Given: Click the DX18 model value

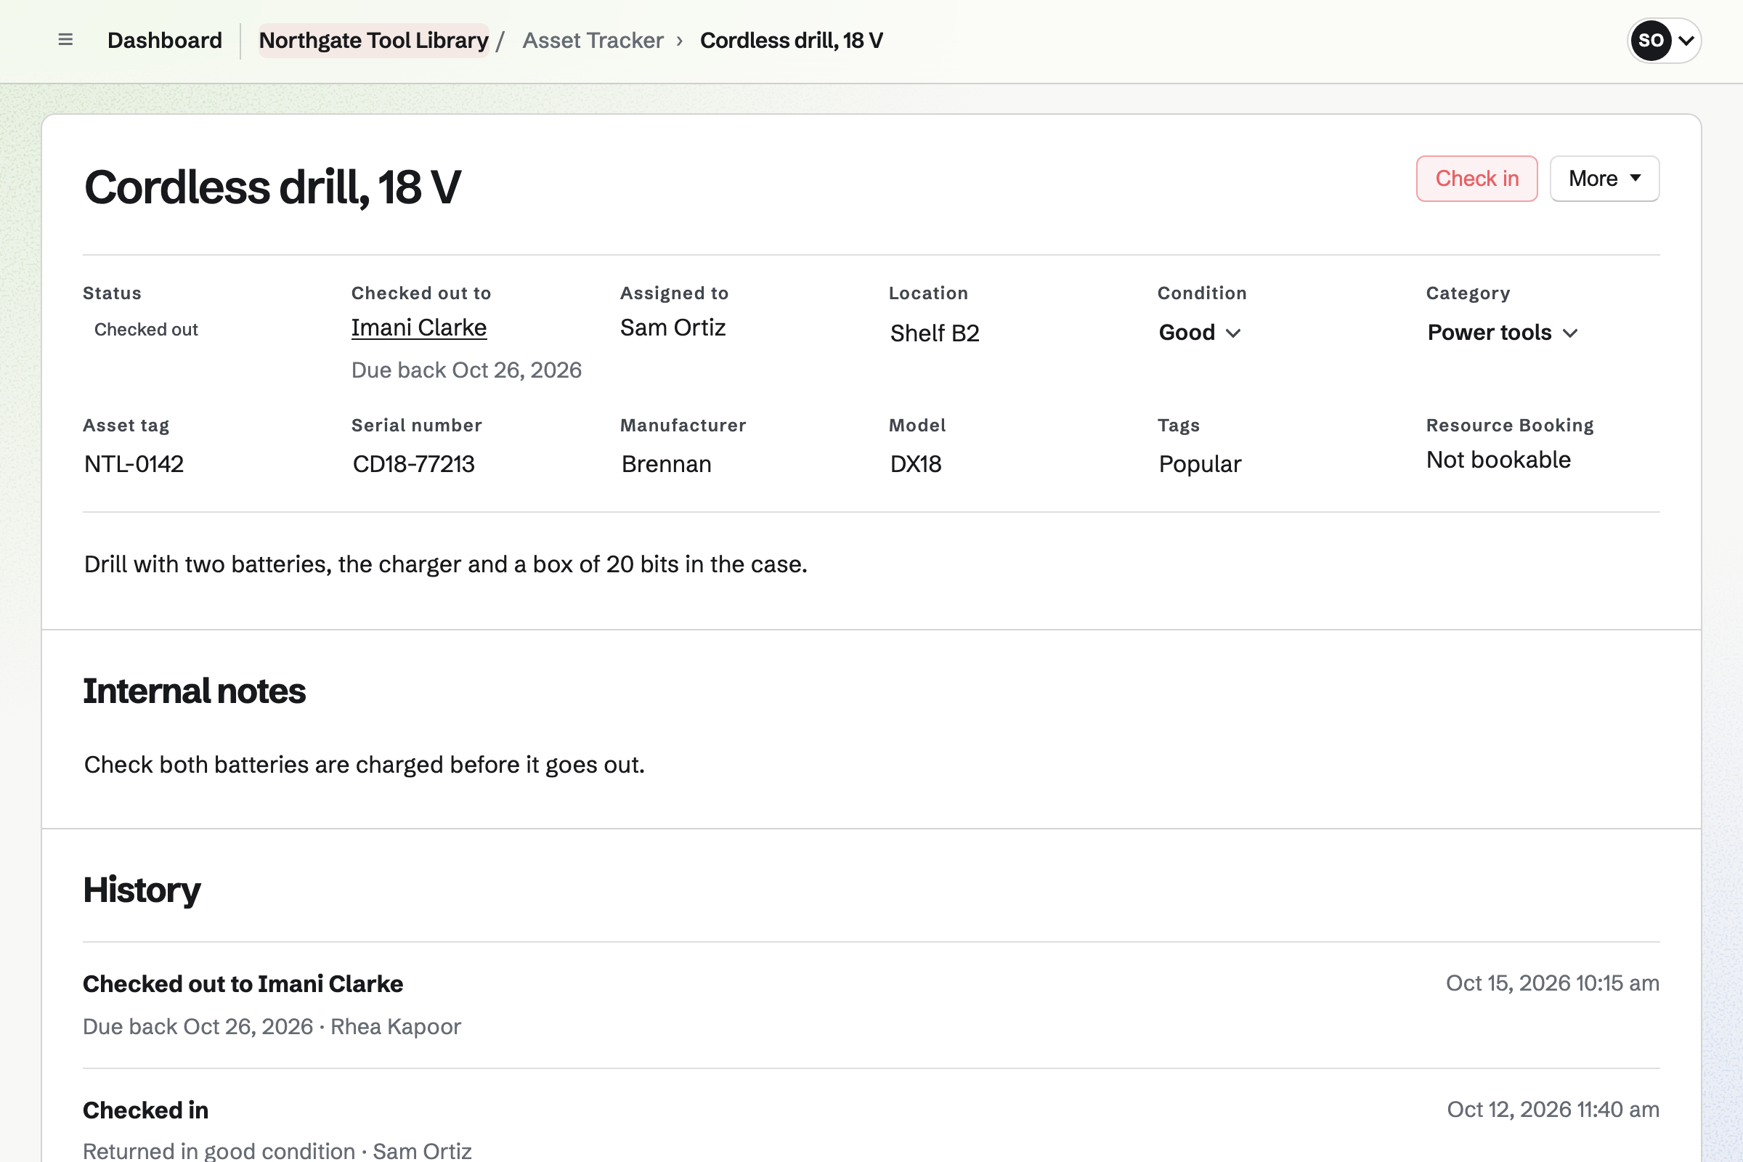Looking at the screenshot, I should [x=916, y=464].
